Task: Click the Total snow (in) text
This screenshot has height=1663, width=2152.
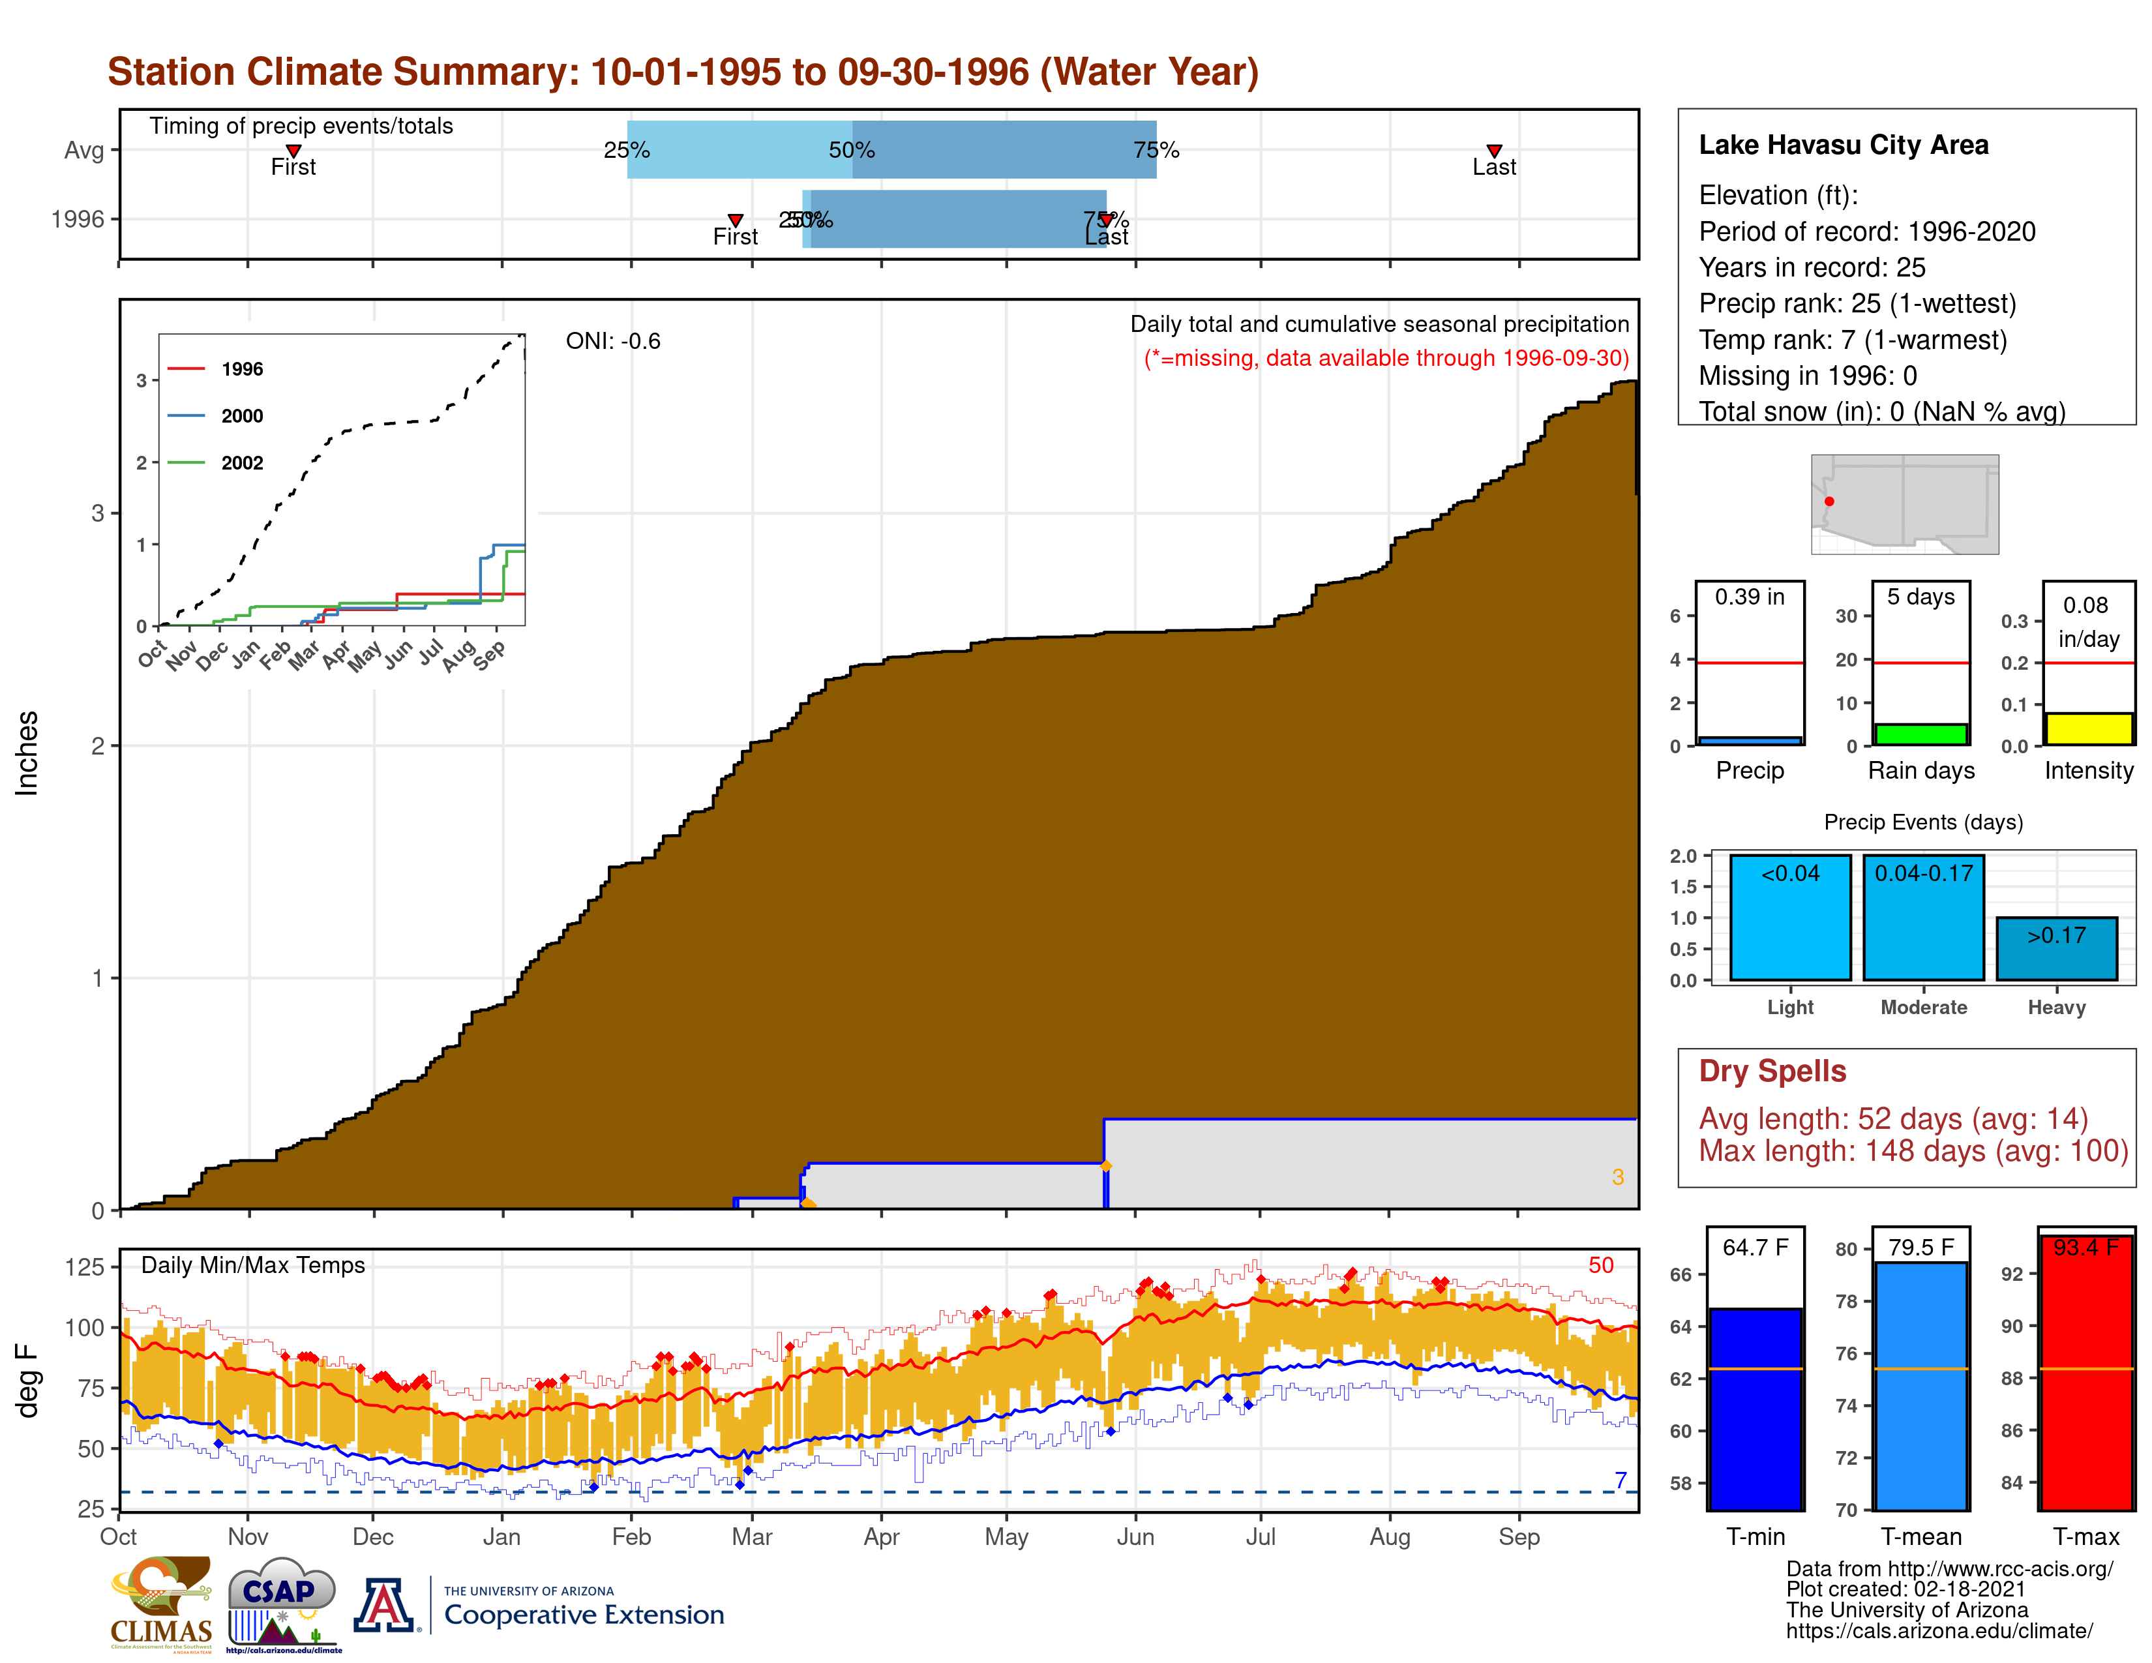Action: pyautogui.click(x=1882, y=412)
